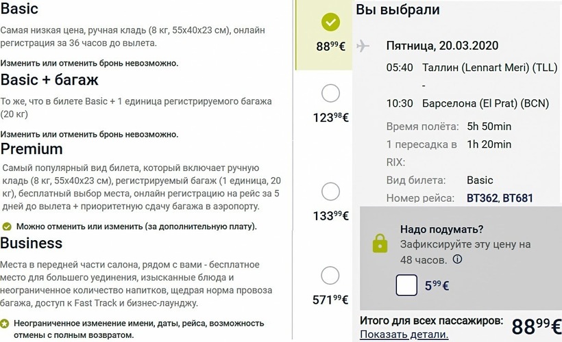Click the green checkmark icon under Premium
This screenshot has width=562, height=342.
pos(7,226)
